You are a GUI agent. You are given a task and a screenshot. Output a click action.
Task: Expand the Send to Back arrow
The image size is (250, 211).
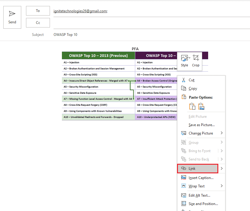(222, 159)
